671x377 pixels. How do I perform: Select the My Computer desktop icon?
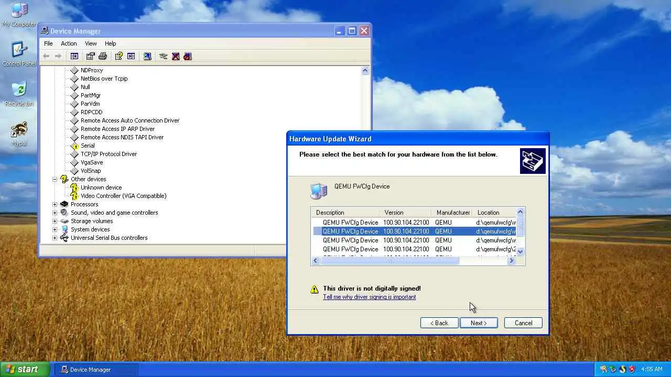coord(19,15)
